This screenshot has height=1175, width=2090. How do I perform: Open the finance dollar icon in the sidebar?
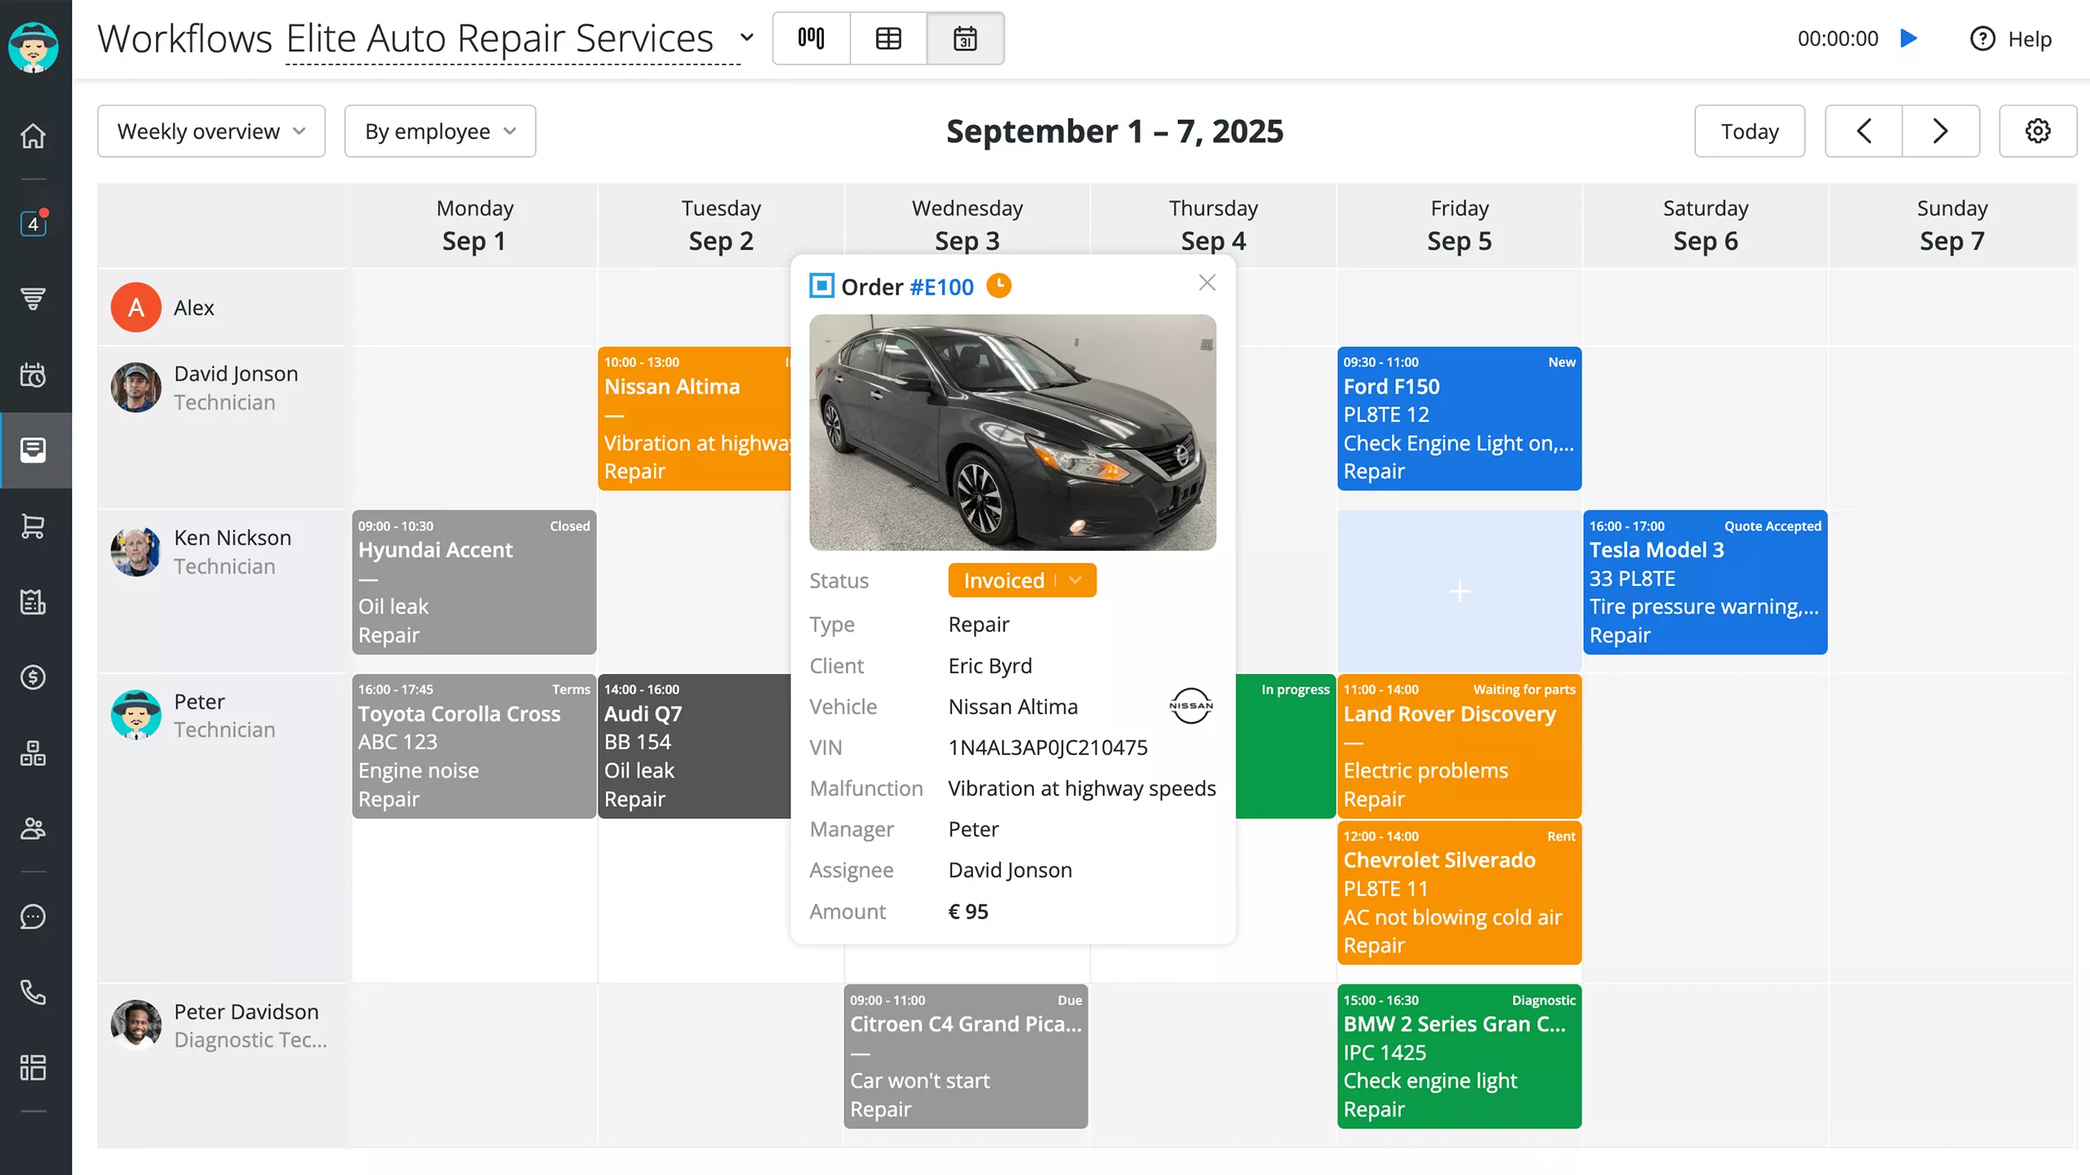[33, 677]
